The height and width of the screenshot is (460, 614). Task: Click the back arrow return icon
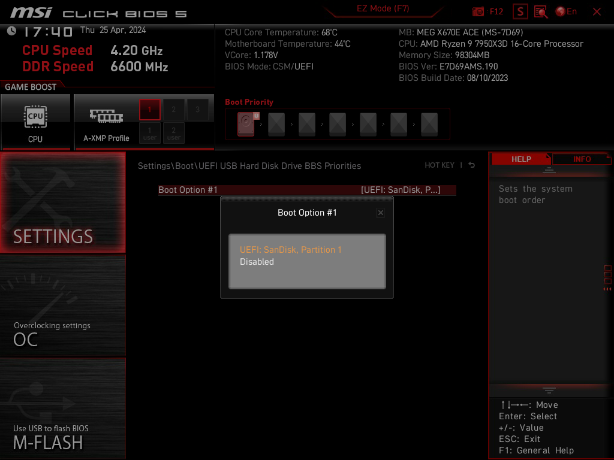point(472,165)
